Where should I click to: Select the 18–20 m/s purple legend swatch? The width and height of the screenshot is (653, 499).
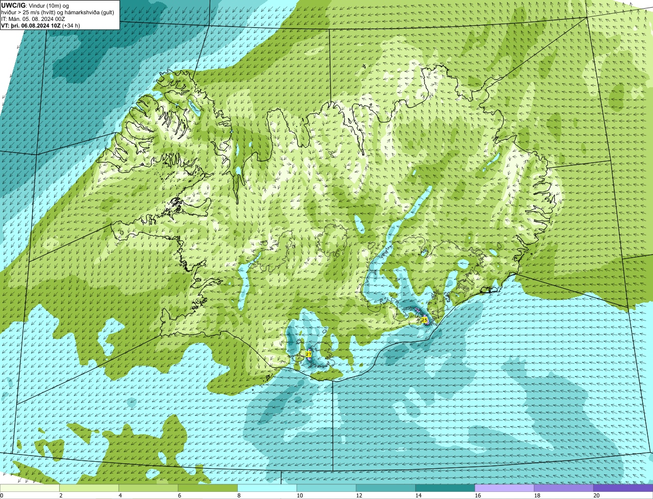coord(564,488)
